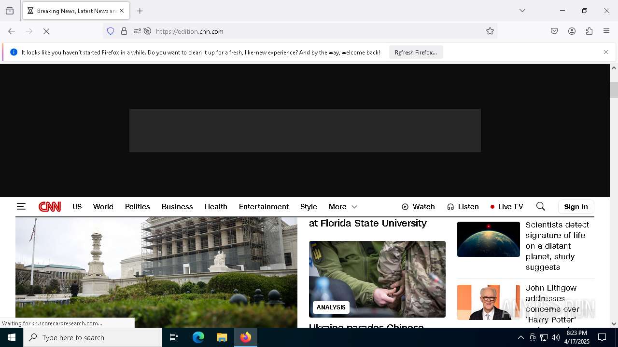Open the Politics section
This screenshot has width=618, height=347.
click(138, 206)
